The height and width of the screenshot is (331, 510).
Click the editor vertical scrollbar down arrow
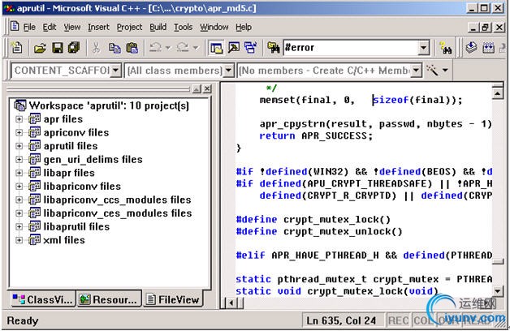(498, 290)
